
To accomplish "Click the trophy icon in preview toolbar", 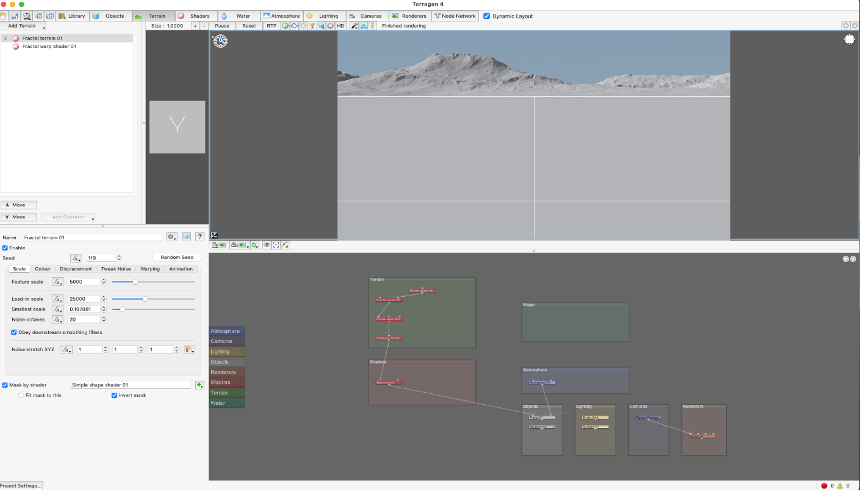I will point(312,26).
